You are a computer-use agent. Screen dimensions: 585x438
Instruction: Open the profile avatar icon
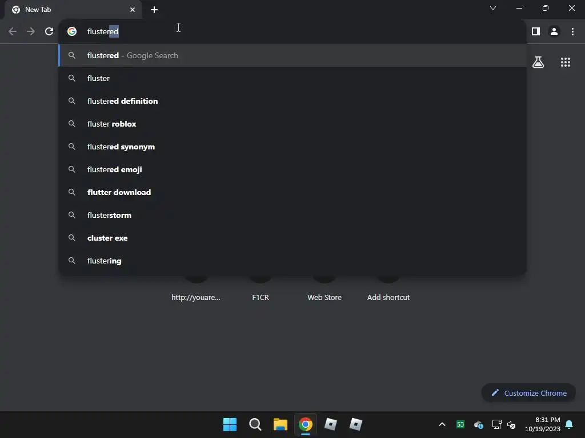554,31
